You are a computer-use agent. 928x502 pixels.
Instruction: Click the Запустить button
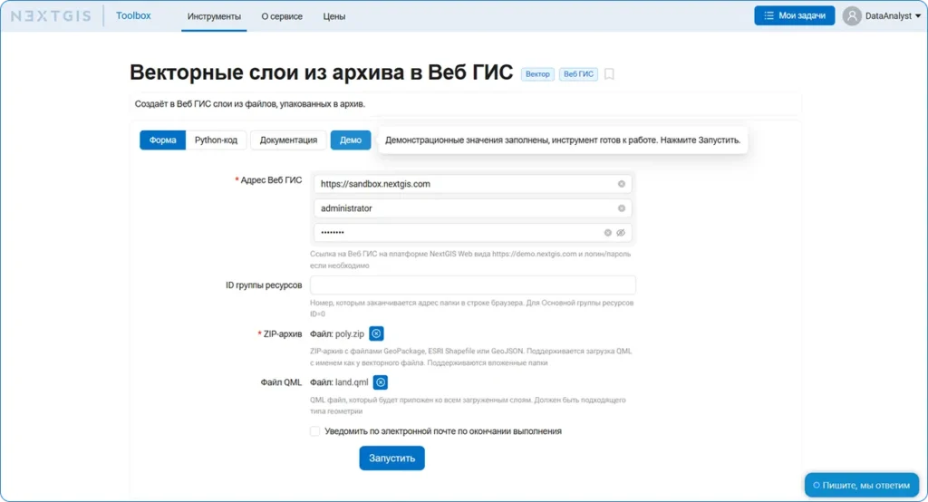coord(391,459)
